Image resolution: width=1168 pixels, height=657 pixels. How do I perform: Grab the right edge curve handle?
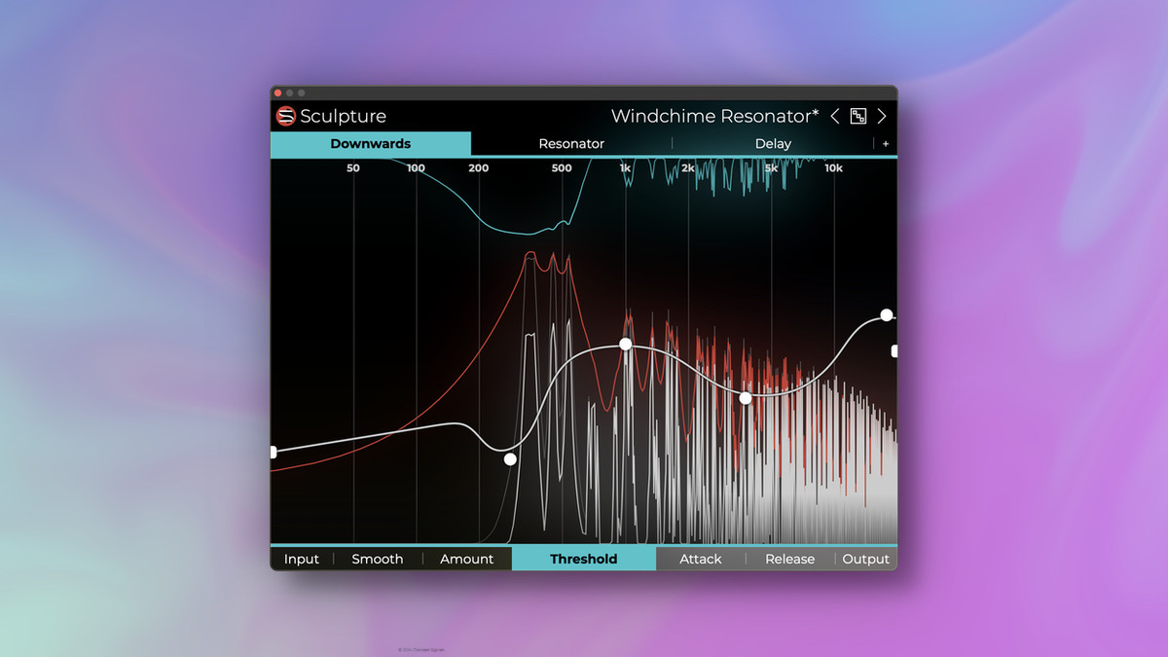point(894,350)
